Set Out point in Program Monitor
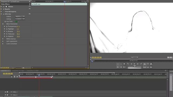Viewport: 173px width, 97px height. click(121, 64)
